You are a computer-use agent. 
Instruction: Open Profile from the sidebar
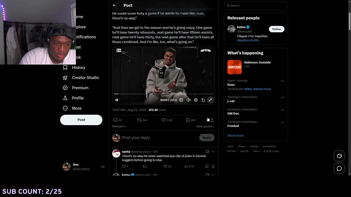tap(73, 98)
